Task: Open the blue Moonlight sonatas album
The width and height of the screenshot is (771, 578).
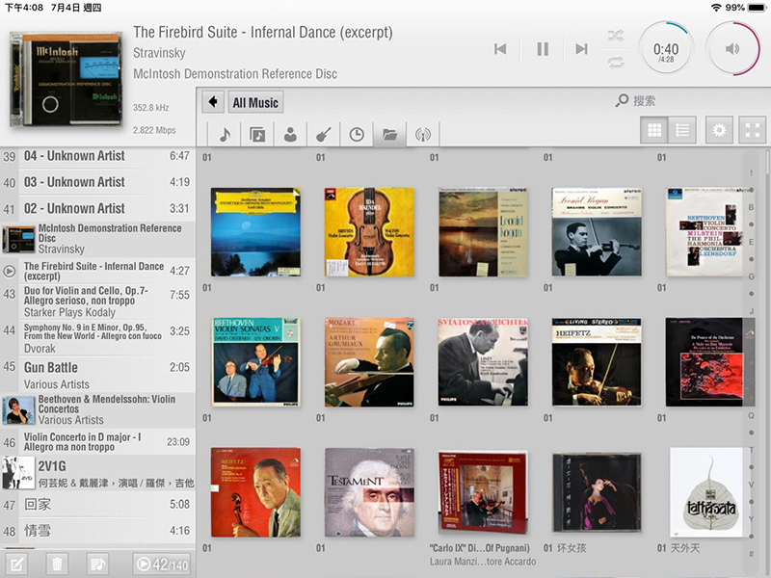Action: [x=255, y=232]
